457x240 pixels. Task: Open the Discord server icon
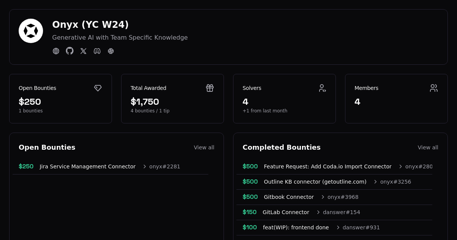point(97,51)
